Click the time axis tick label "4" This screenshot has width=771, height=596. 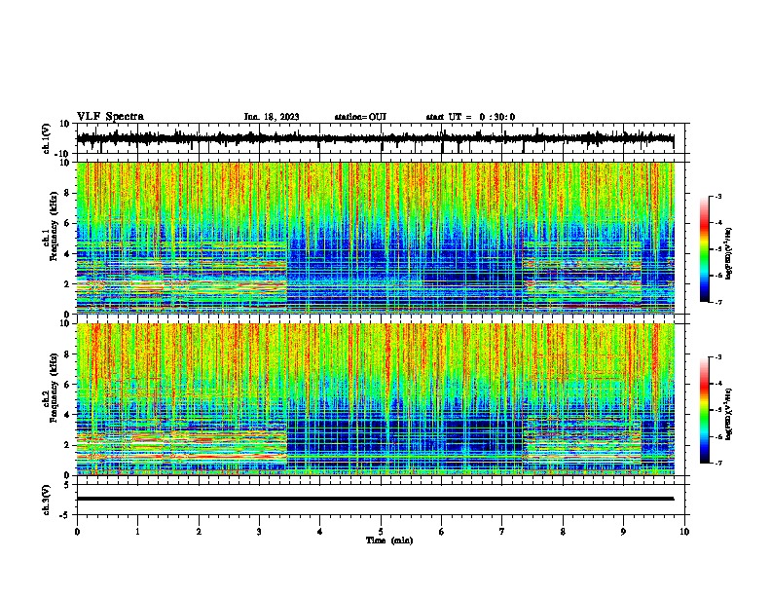tap(319, 531)
